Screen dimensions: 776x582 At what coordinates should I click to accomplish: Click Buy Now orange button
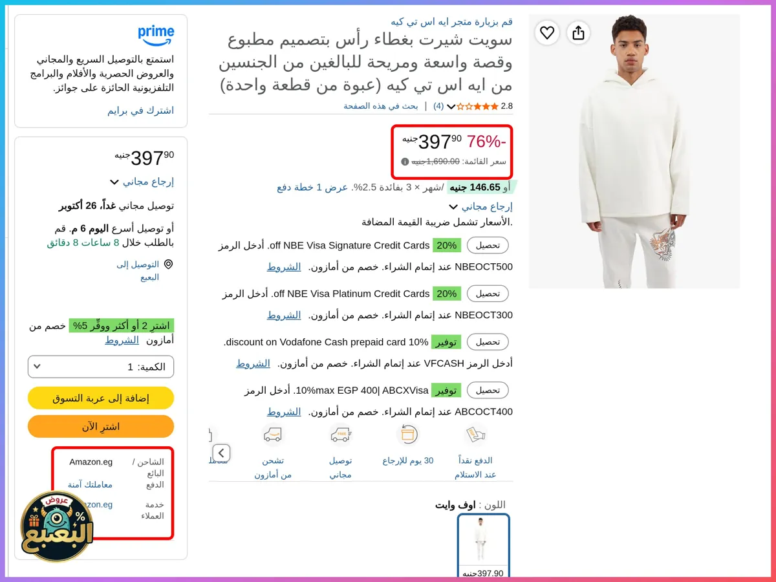pos(101,427)
